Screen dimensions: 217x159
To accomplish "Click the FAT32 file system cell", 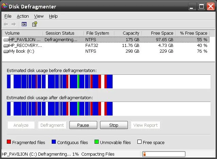I will coord(91,46).
